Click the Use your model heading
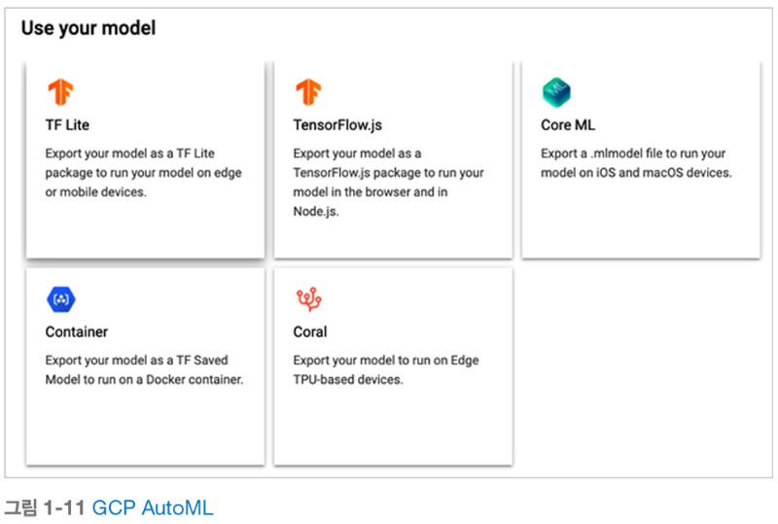The height and width of the screenshot is (524, 778). click(x=88, y=28)
